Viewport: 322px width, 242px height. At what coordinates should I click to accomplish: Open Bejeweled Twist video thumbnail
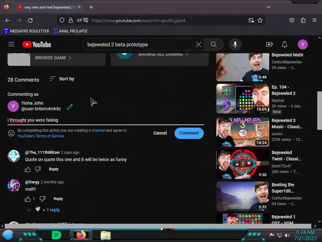click(x=242, y=164)
